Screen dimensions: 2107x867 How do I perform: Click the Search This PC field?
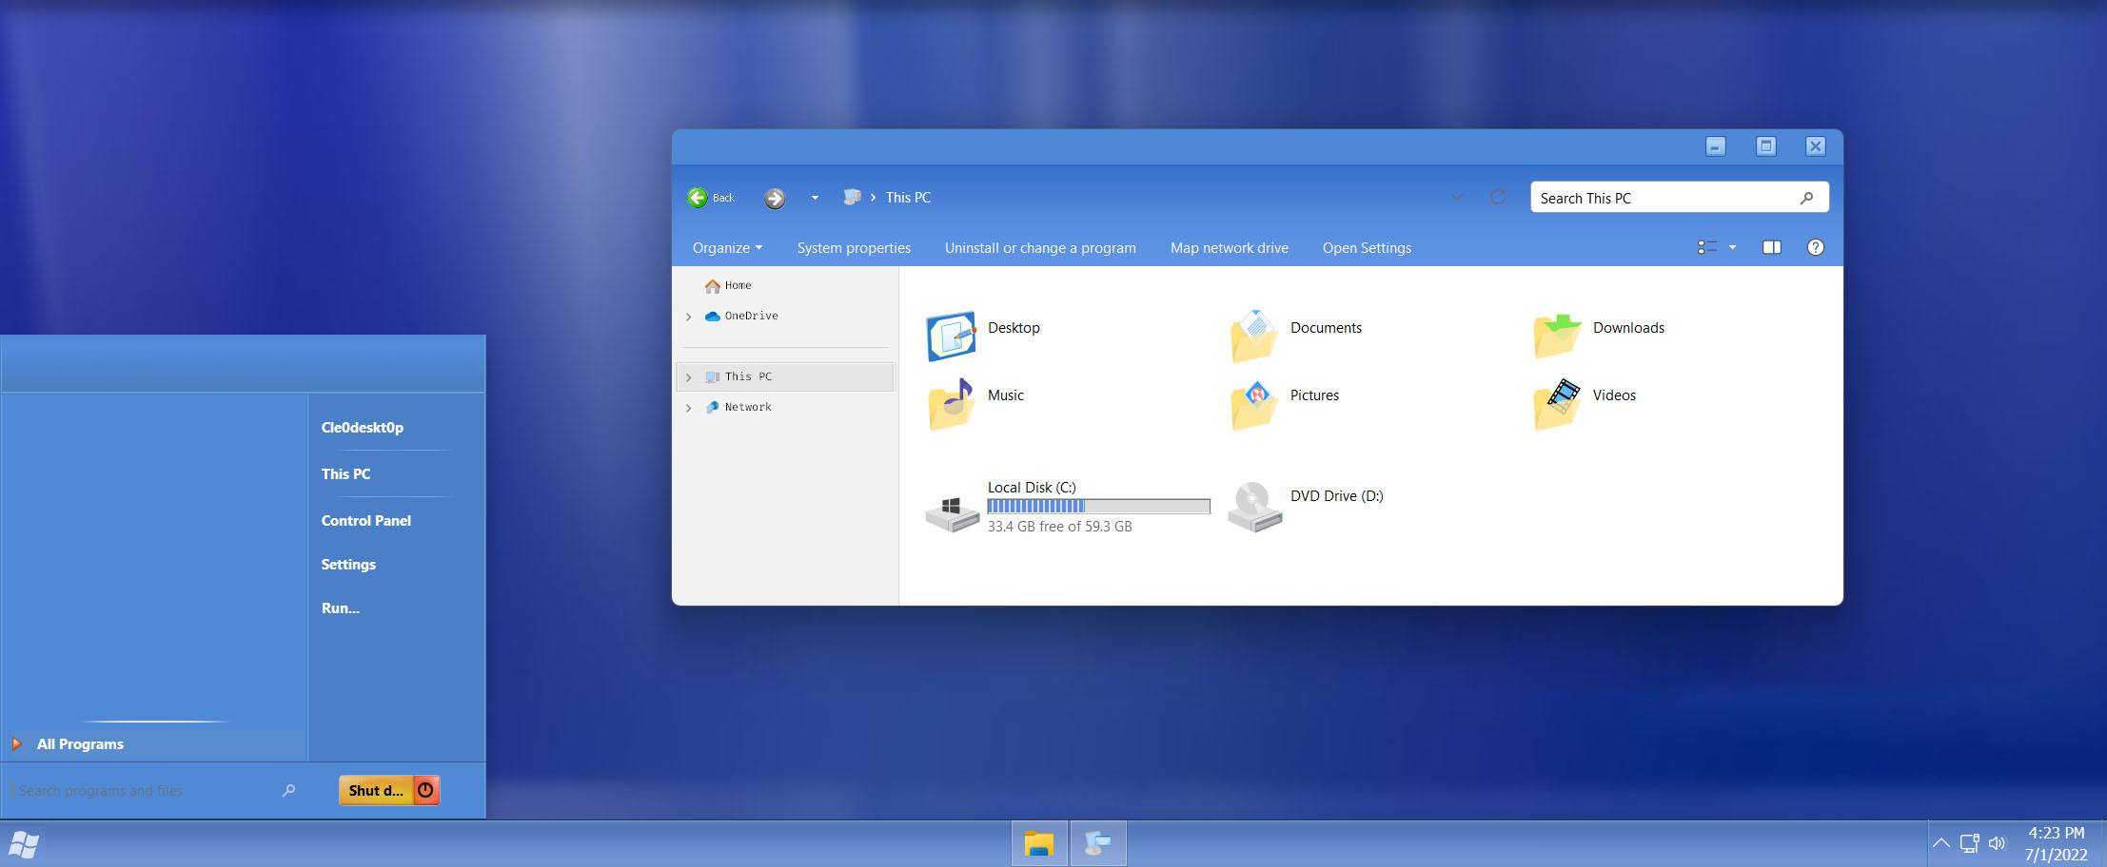[x=1679, y=198]
